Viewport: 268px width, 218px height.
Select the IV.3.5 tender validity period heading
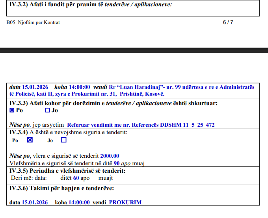(67, 171)
